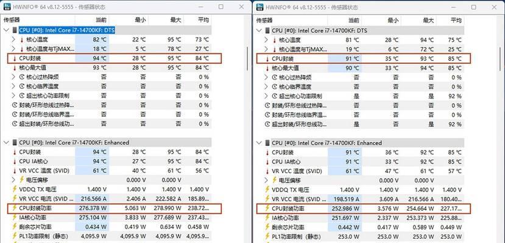Expand 超出核心功率限制 row in right window
The height and width of the screenshot is (243, 505).
266,96
